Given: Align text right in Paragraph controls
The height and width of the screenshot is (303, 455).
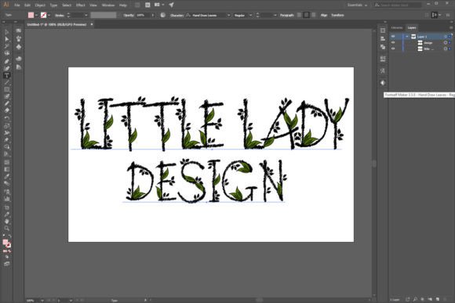Looking at the screenshot, I should click(x=313, y=15).
